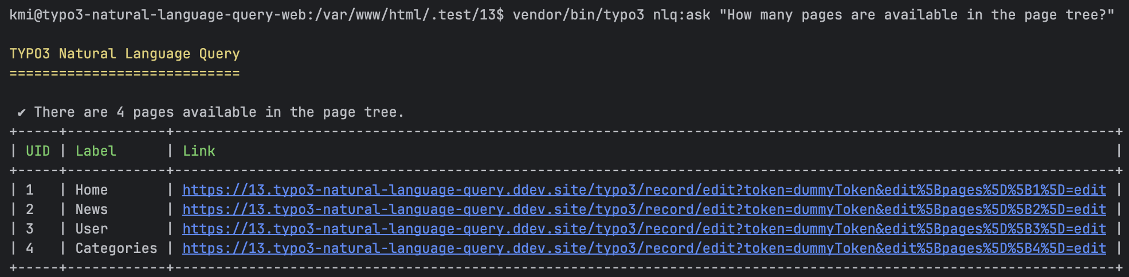Follow the User page edit link
The image size is (1129, 277).
point(644,229)
